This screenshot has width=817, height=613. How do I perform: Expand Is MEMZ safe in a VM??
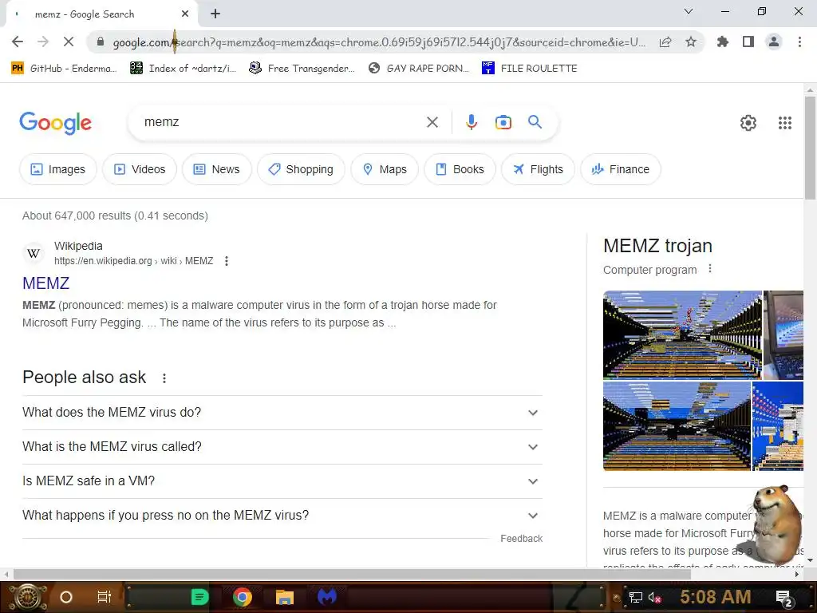[x=282, y=481]
